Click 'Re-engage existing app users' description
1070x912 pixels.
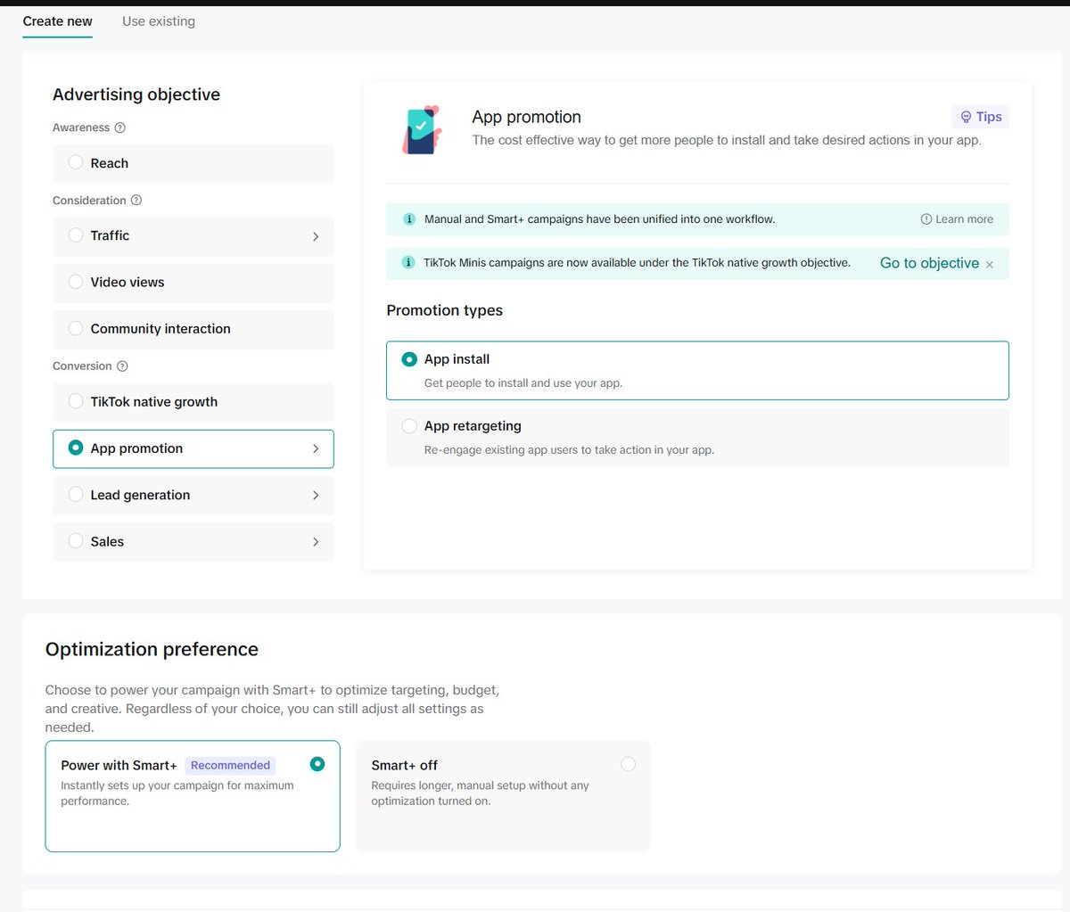569,450
